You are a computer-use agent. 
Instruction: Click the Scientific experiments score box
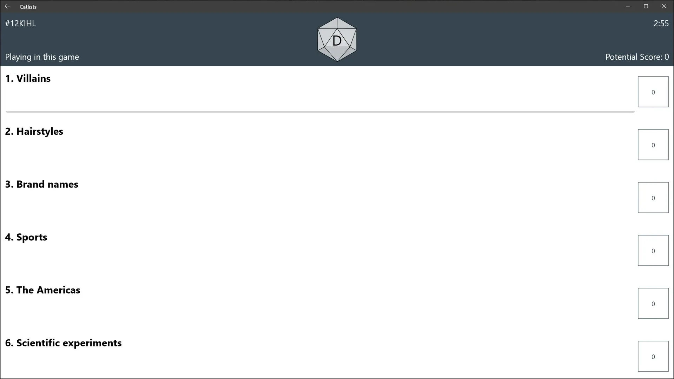(653, 356)
